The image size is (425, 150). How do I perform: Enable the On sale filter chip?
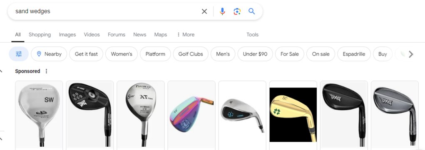tap(321, 54)
